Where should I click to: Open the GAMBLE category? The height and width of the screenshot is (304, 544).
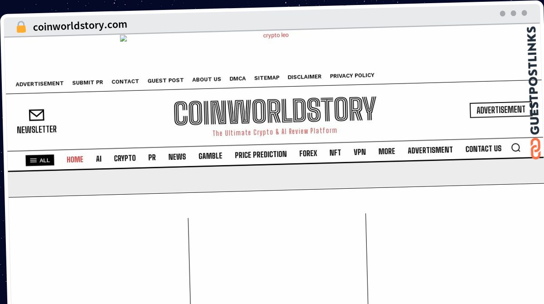pos(210,156)
